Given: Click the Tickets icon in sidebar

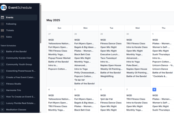Looking at the screenshot, I should (x=3, y=30).
